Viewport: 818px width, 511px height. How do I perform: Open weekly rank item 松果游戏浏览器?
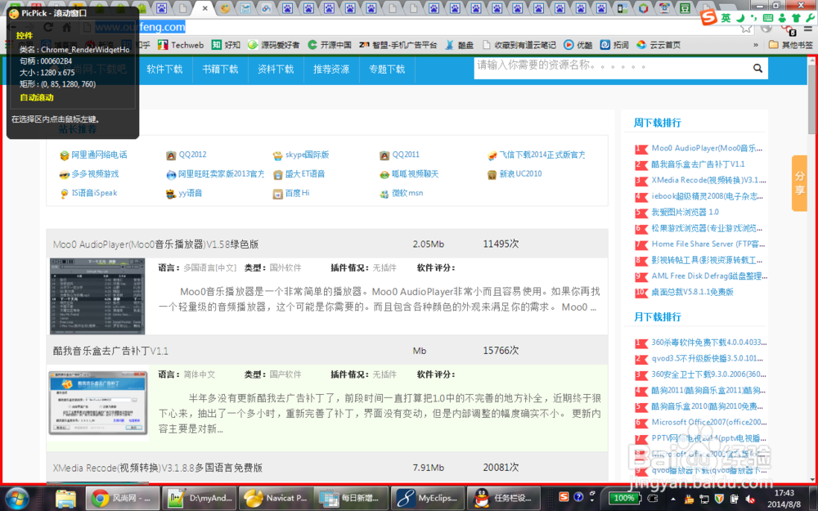(707, 228)
